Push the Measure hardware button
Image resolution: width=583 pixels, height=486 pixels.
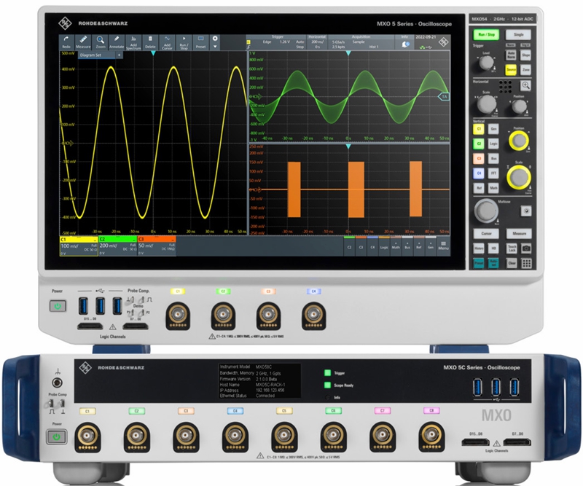[519, 233]
